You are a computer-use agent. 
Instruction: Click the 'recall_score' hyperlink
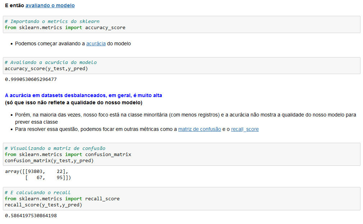coord(245,129)
